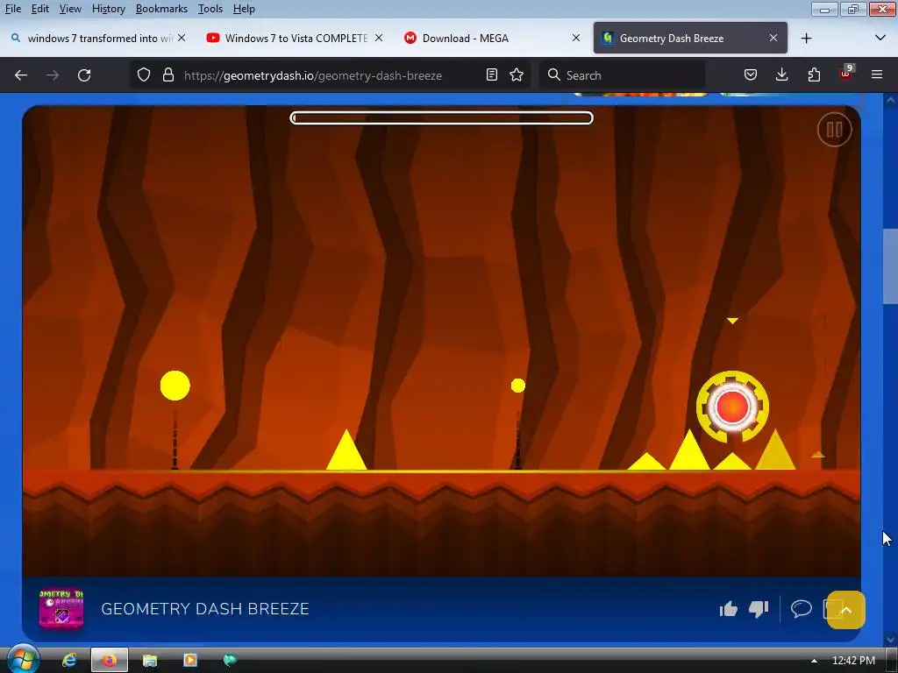Click the scrollbar down arrow
Viewport: 898px width, 673px height.
(890, 639)
